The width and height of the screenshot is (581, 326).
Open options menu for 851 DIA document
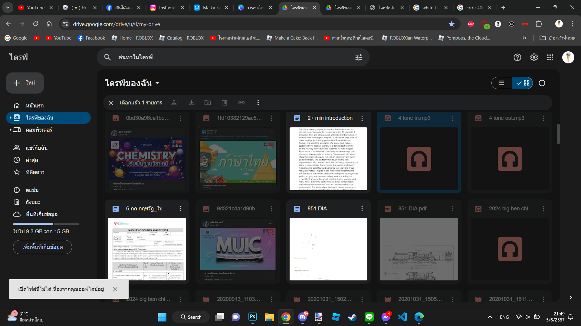pos(362,209)
